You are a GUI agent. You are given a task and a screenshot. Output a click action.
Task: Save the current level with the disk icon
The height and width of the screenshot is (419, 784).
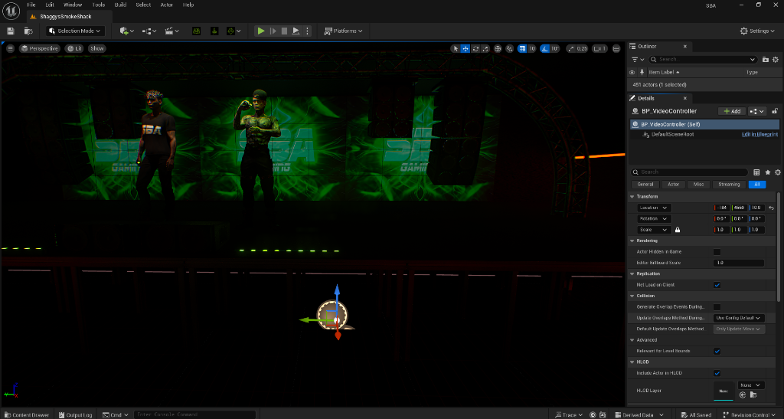point(11,31)
